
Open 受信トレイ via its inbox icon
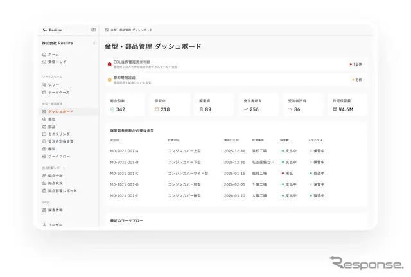pyautogui.click(x=44, y=62)
